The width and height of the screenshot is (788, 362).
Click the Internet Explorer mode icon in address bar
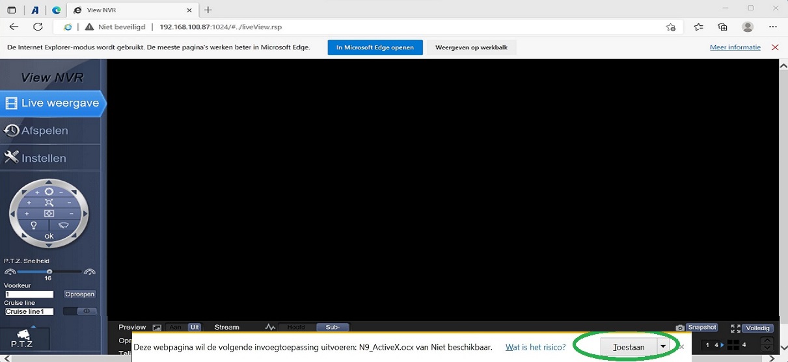68,27
